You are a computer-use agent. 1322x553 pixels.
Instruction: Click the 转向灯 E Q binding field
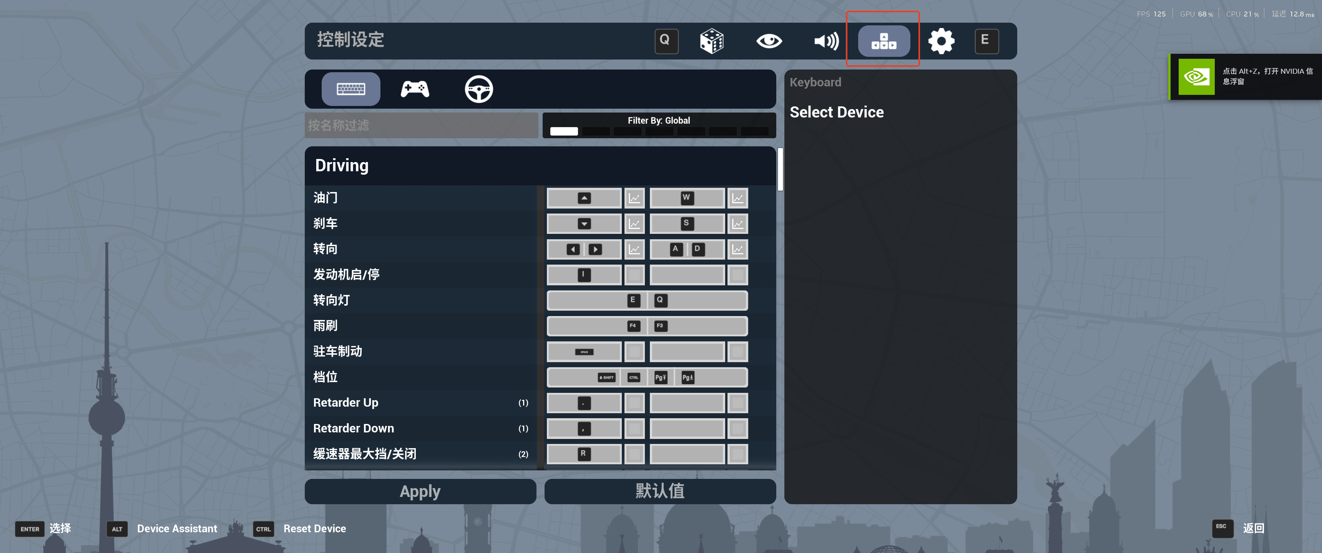647,301
